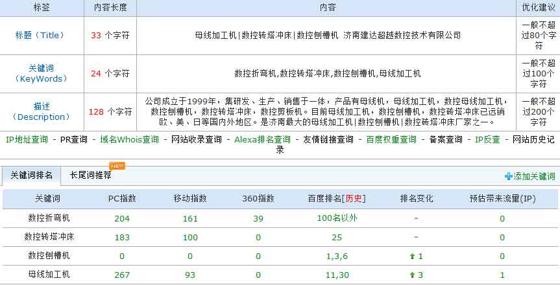The image size is (560, 285).
Task: Click the 标题（Title） label
Action: coord(41,35)
